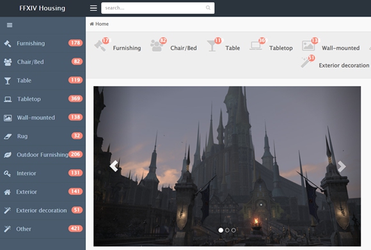Click the cocktail glass icon in top category strip

[x=212, y=45]
